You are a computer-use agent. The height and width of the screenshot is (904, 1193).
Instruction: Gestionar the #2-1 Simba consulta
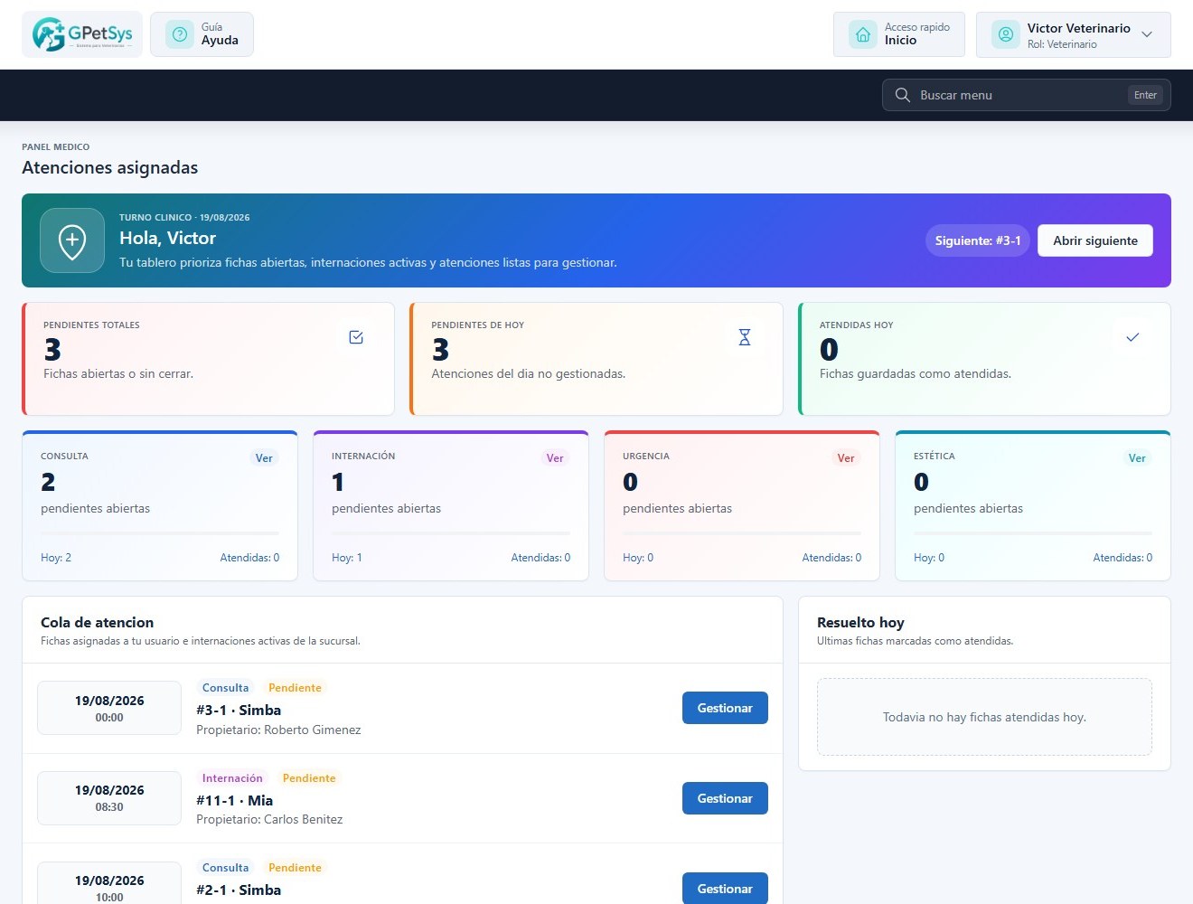[x=725, y=888]
